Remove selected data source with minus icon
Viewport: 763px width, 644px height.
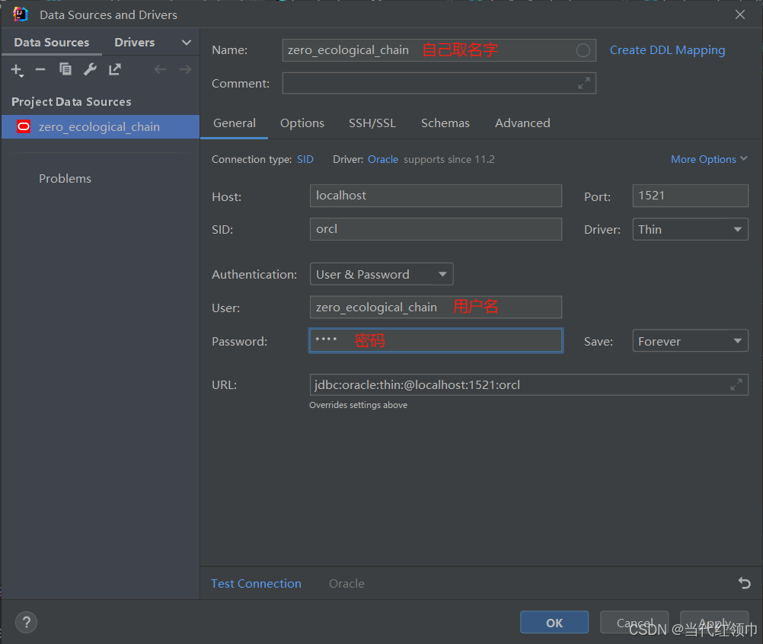click(x=40, y=70)
